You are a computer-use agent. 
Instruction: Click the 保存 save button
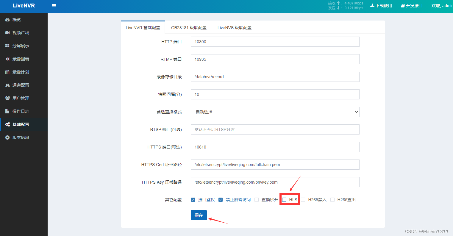click(x=199, y=215)
